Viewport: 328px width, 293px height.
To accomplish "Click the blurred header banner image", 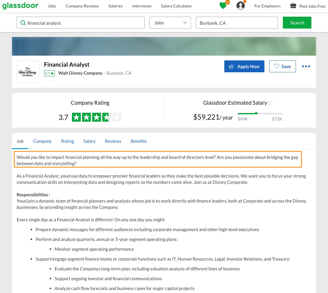I will coord(164,46).
